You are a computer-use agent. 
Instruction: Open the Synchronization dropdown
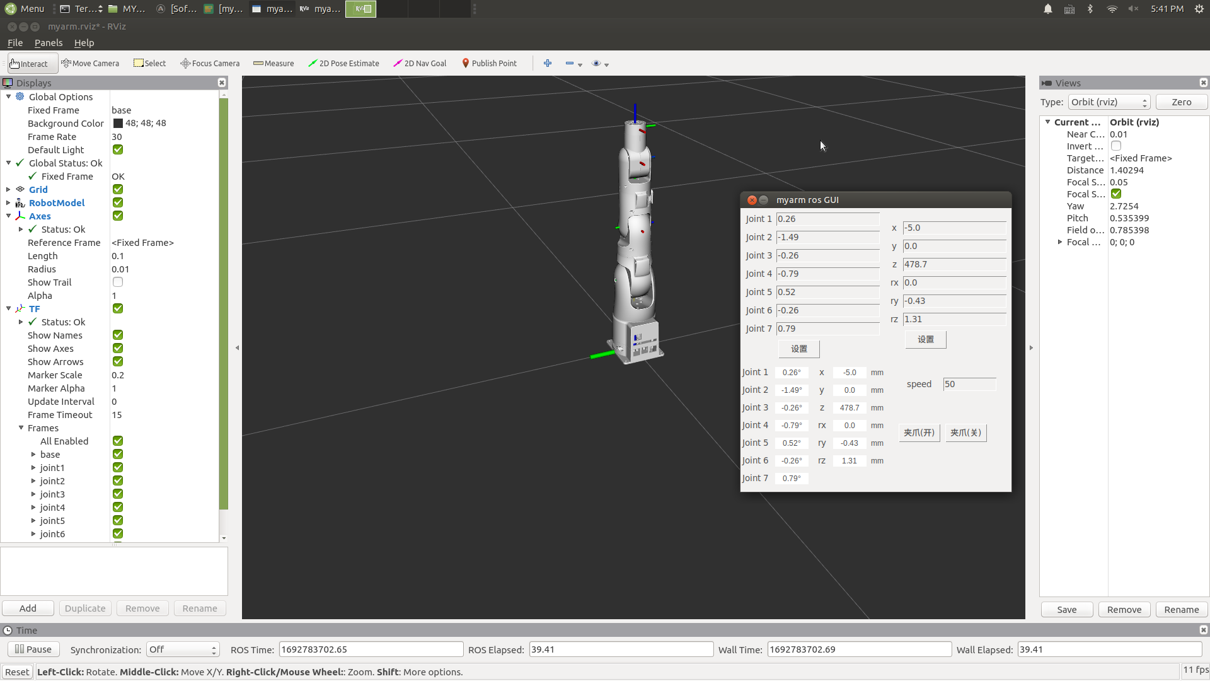(183, 649)
